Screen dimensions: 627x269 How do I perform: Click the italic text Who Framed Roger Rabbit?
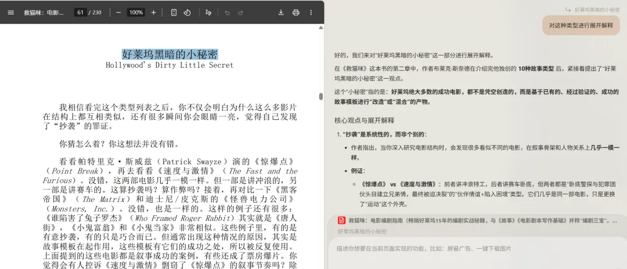click(x=184, y=218)
